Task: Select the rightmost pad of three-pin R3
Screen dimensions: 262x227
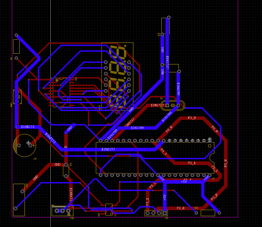Action: [68, 211]
